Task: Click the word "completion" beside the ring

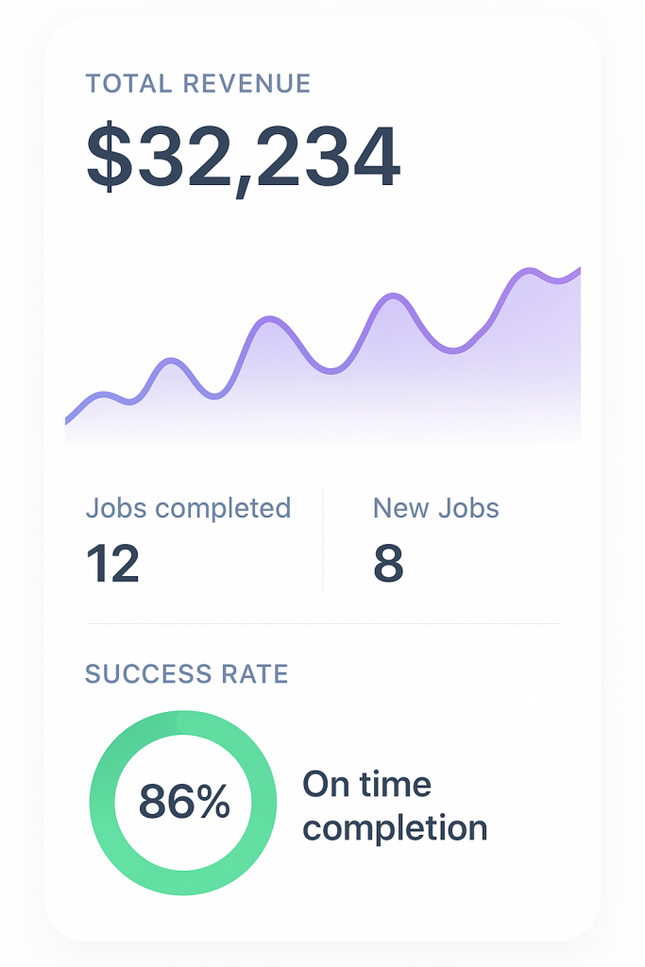Action: point(395,828)
